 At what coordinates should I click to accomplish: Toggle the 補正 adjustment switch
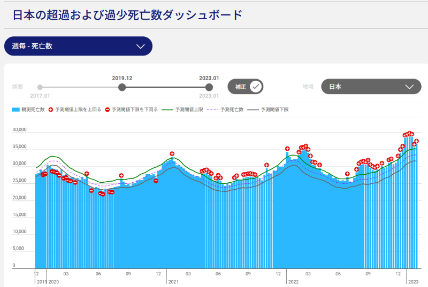pyautogui.click(x=246, y=87)
